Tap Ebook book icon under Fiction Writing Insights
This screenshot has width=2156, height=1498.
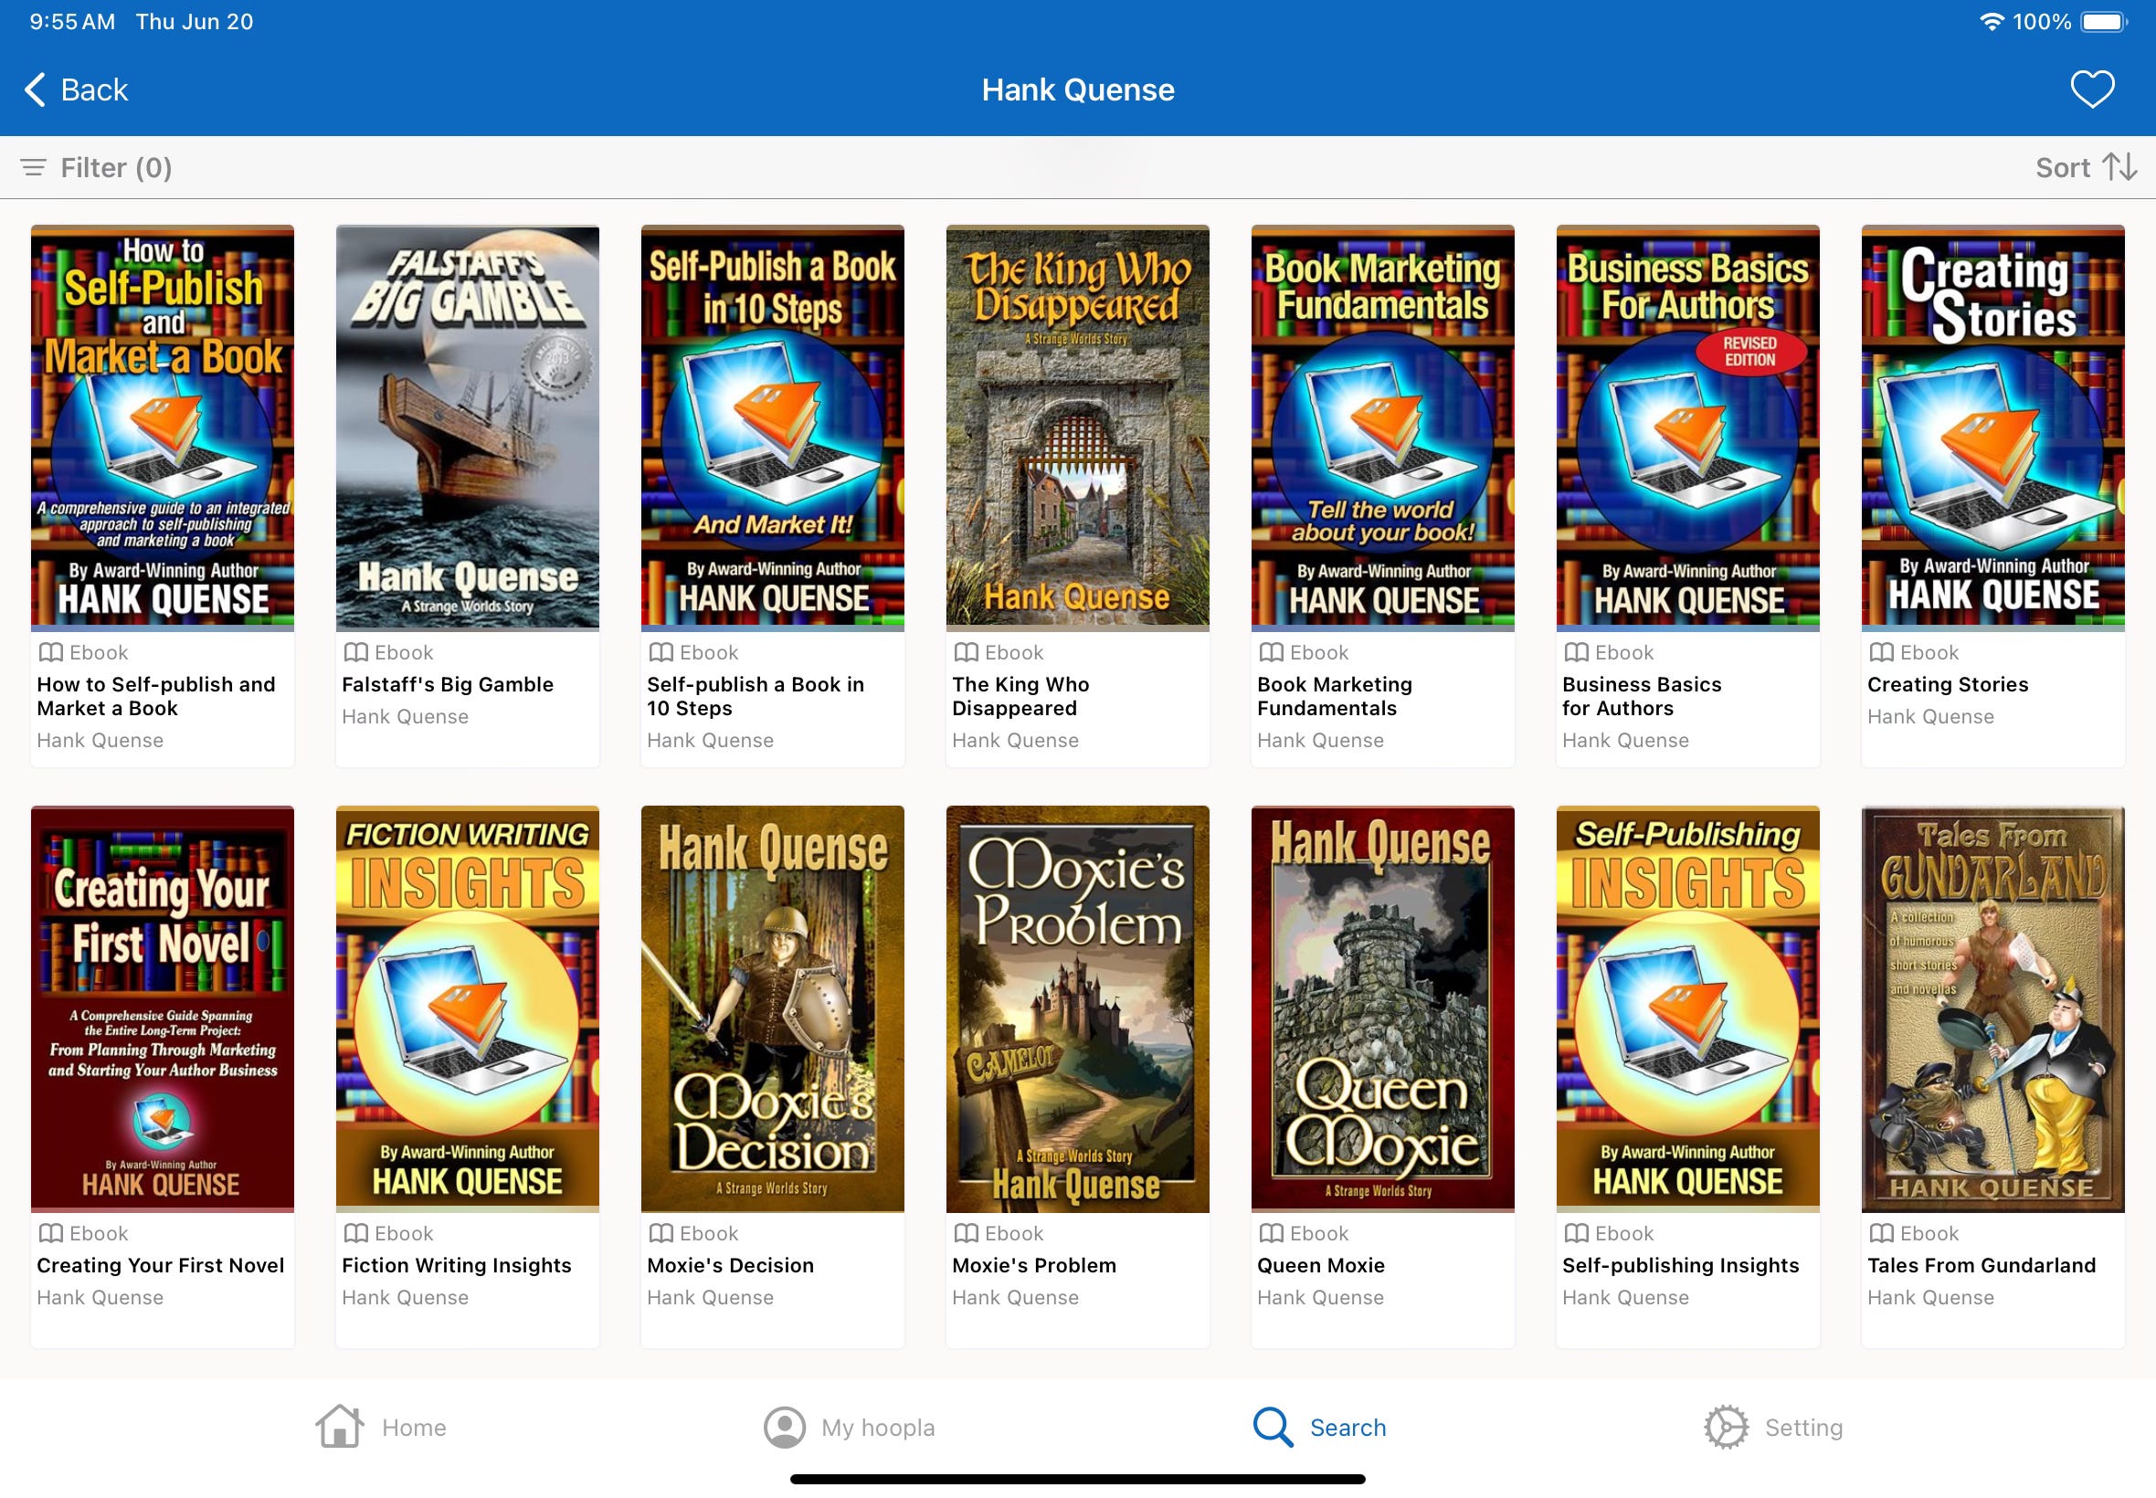355,1233
